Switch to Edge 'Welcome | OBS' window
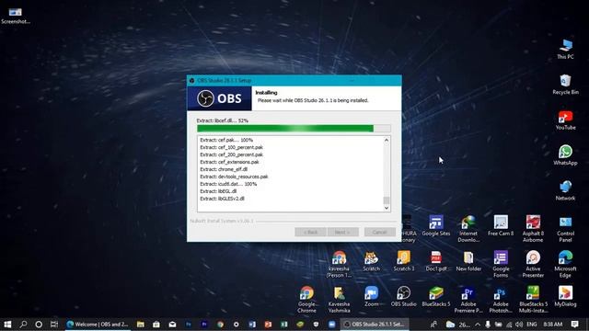This screenshot has height=331, width=589. click(x=98, y=325)
